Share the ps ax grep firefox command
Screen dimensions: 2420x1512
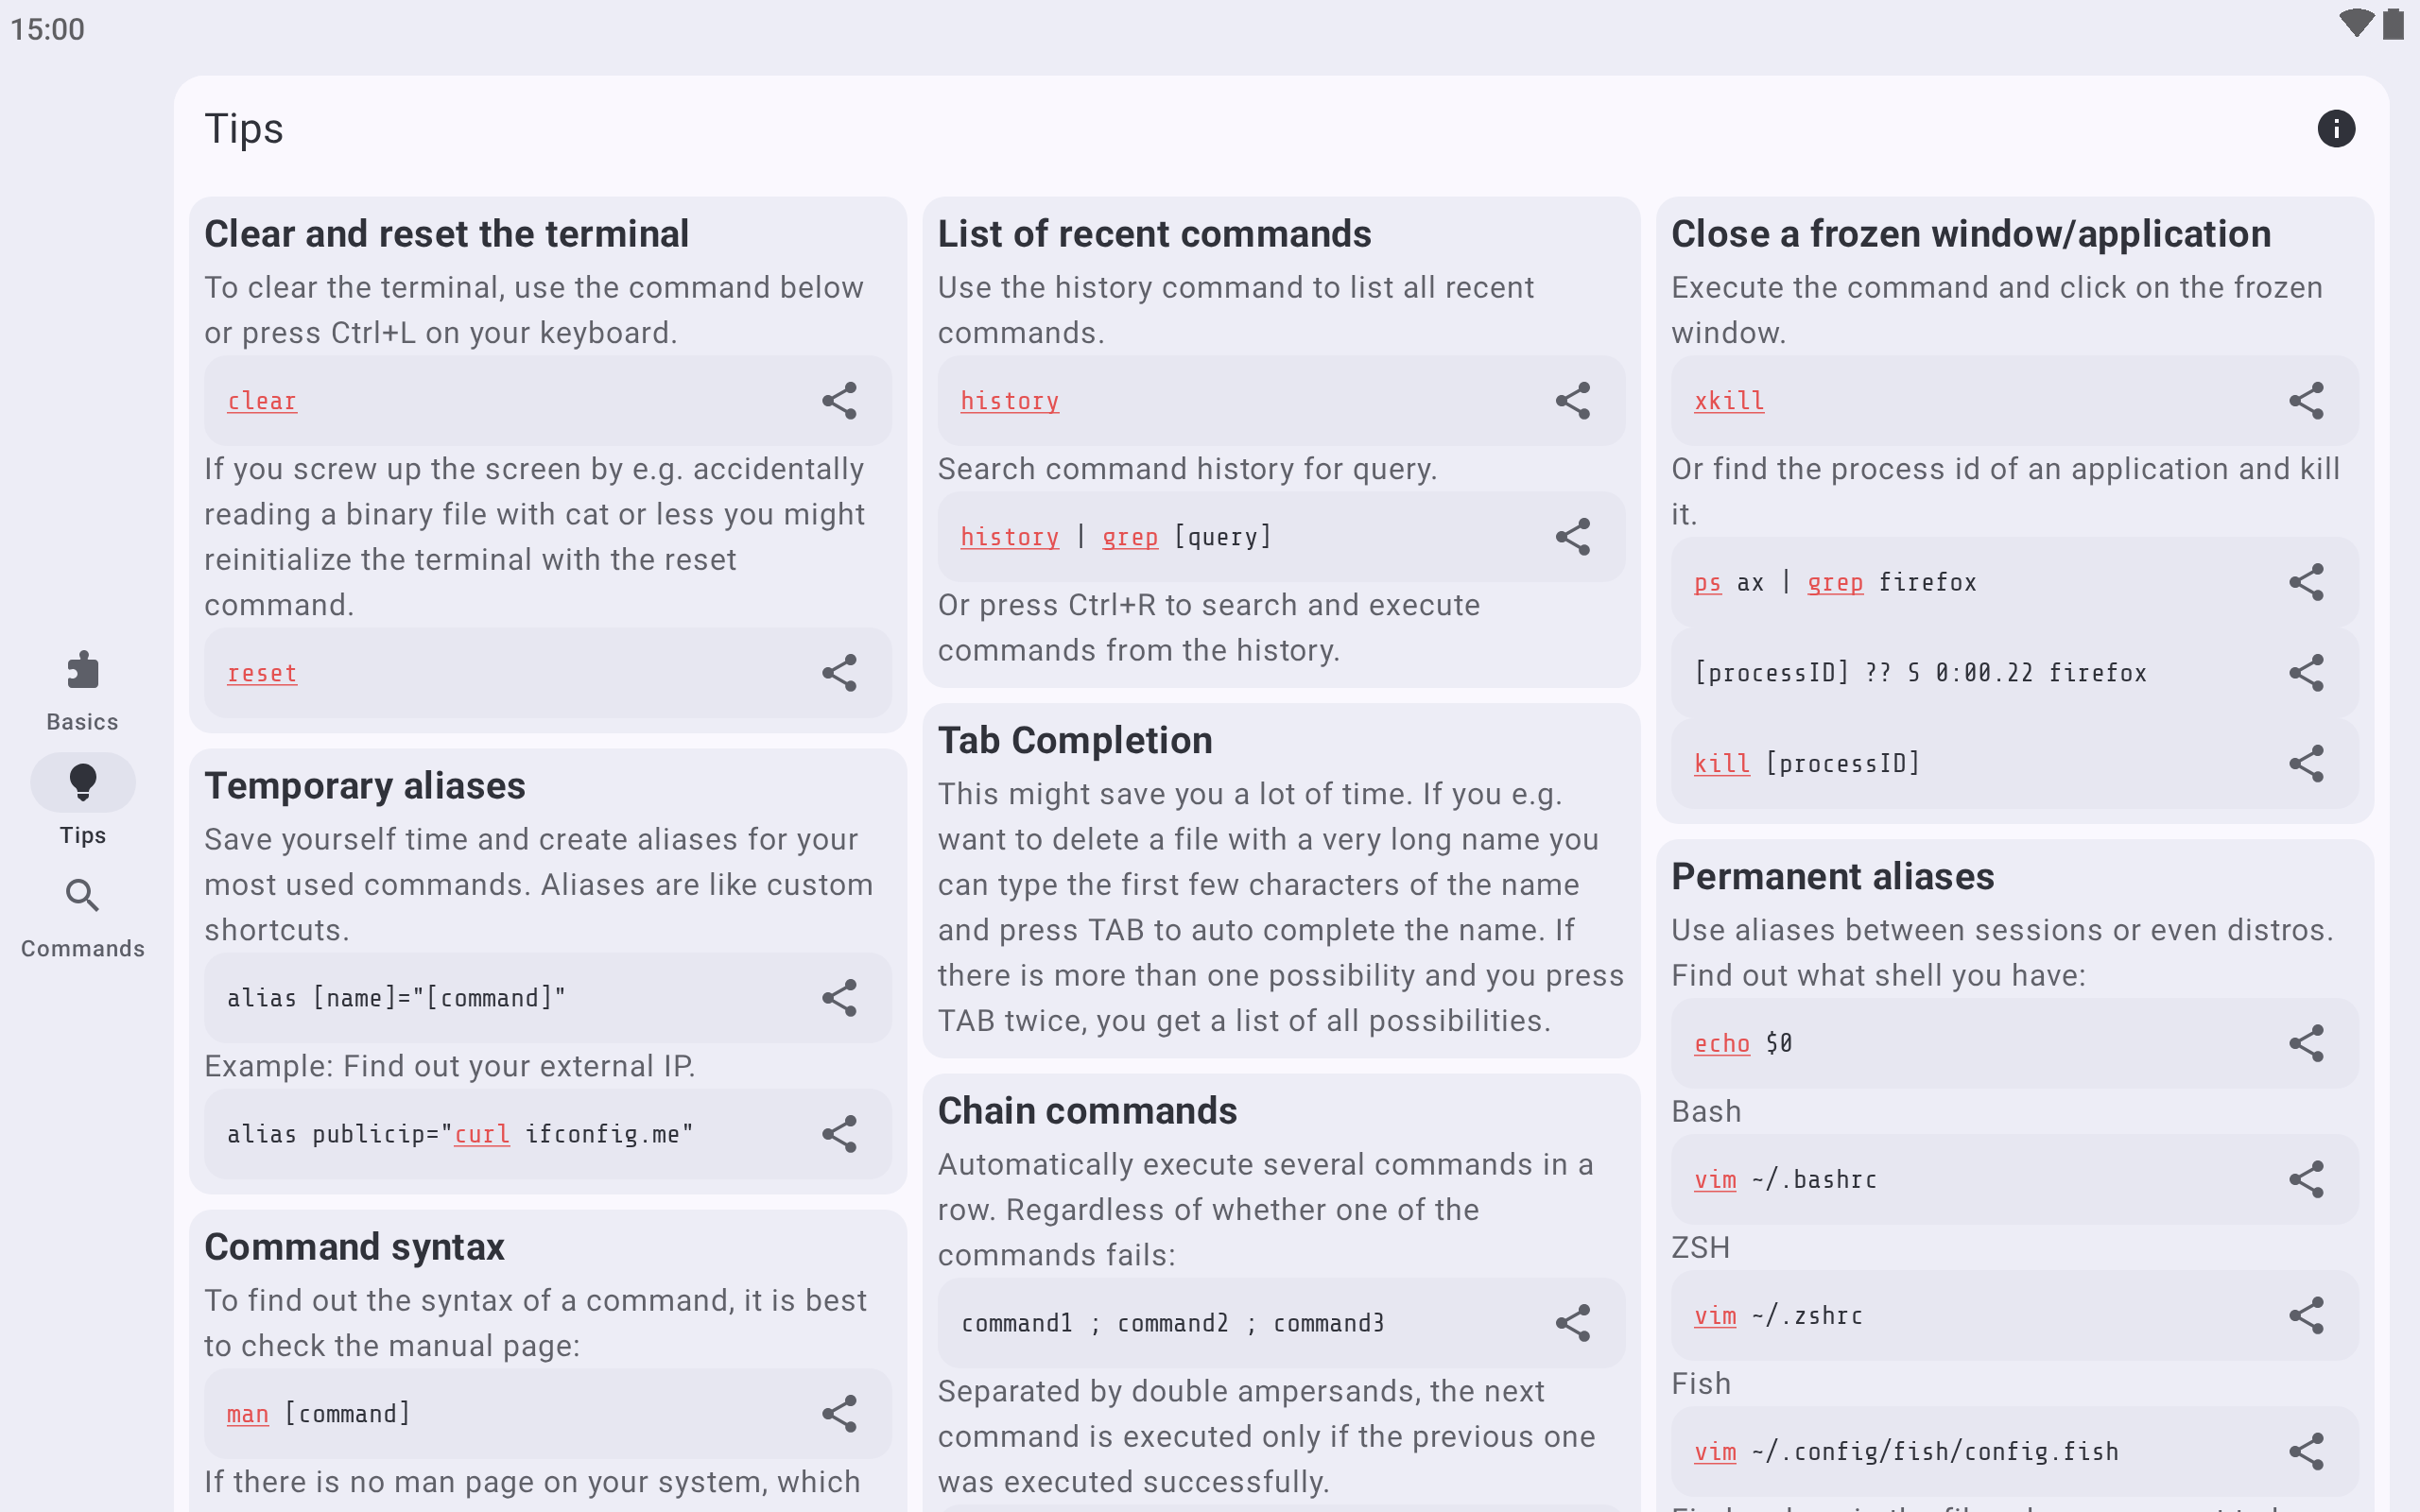click(x=2306, y=583)
